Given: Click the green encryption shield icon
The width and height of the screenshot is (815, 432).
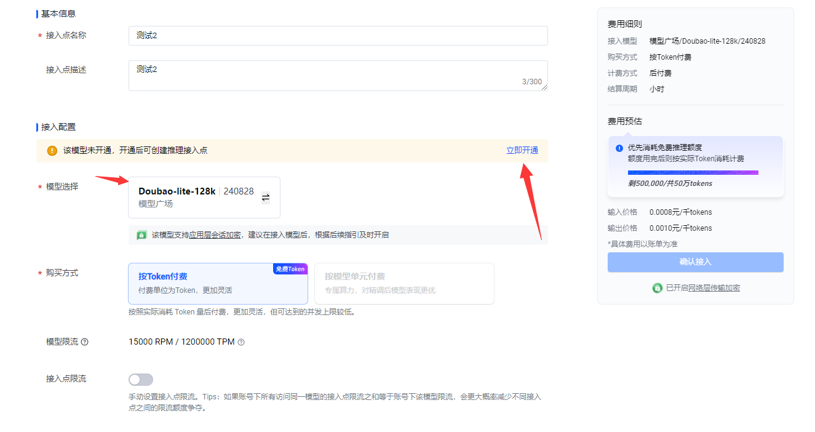Looking at the screenshot, I should click(141, 235).
